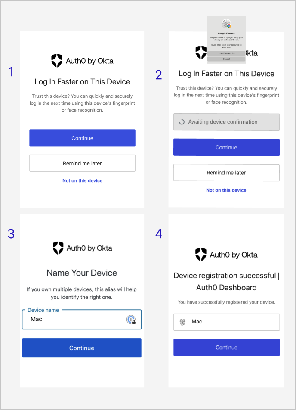Select the registered Mac device entry
Image resolution: width=296 pixels, height=410 pixels.
pyautogui.click(x=226, y=322)
